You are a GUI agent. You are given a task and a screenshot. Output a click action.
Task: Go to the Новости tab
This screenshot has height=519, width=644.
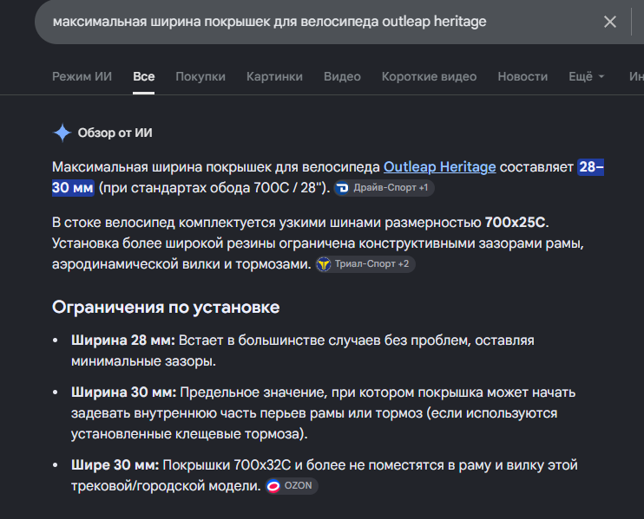click(522, 76)
